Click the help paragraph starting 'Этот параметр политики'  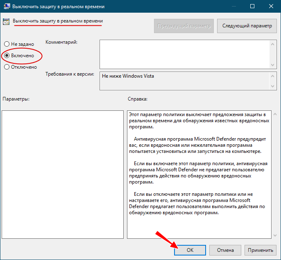coord(199,121)
